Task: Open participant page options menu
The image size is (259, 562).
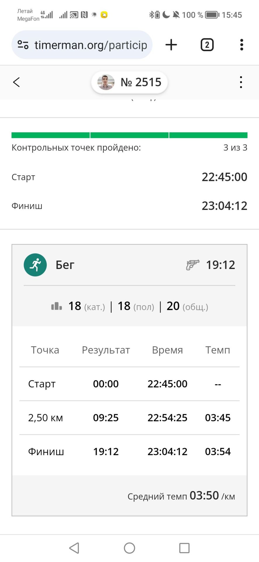Action: click(241, 82)
